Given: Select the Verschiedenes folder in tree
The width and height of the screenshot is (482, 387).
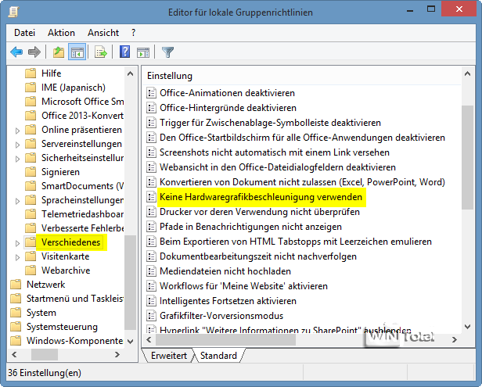Looking at the screenshot, I should (x=71, y=242).
